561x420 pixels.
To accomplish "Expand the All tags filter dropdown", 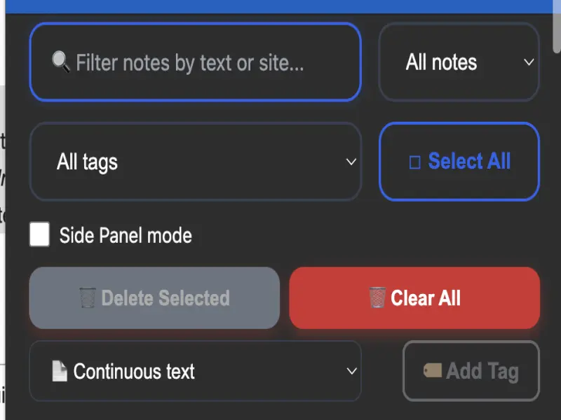I will (x=195, y=162).
